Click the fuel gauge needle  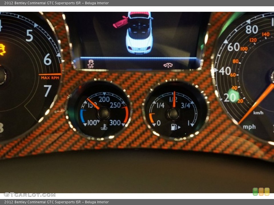(x=174, y=99)
